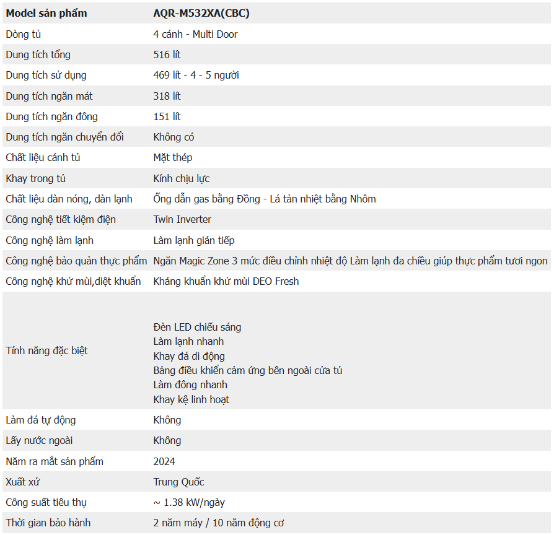554x535 pixels.
Task: Click the "4 cánh - Multi Door" value
Action: point(195,34)
